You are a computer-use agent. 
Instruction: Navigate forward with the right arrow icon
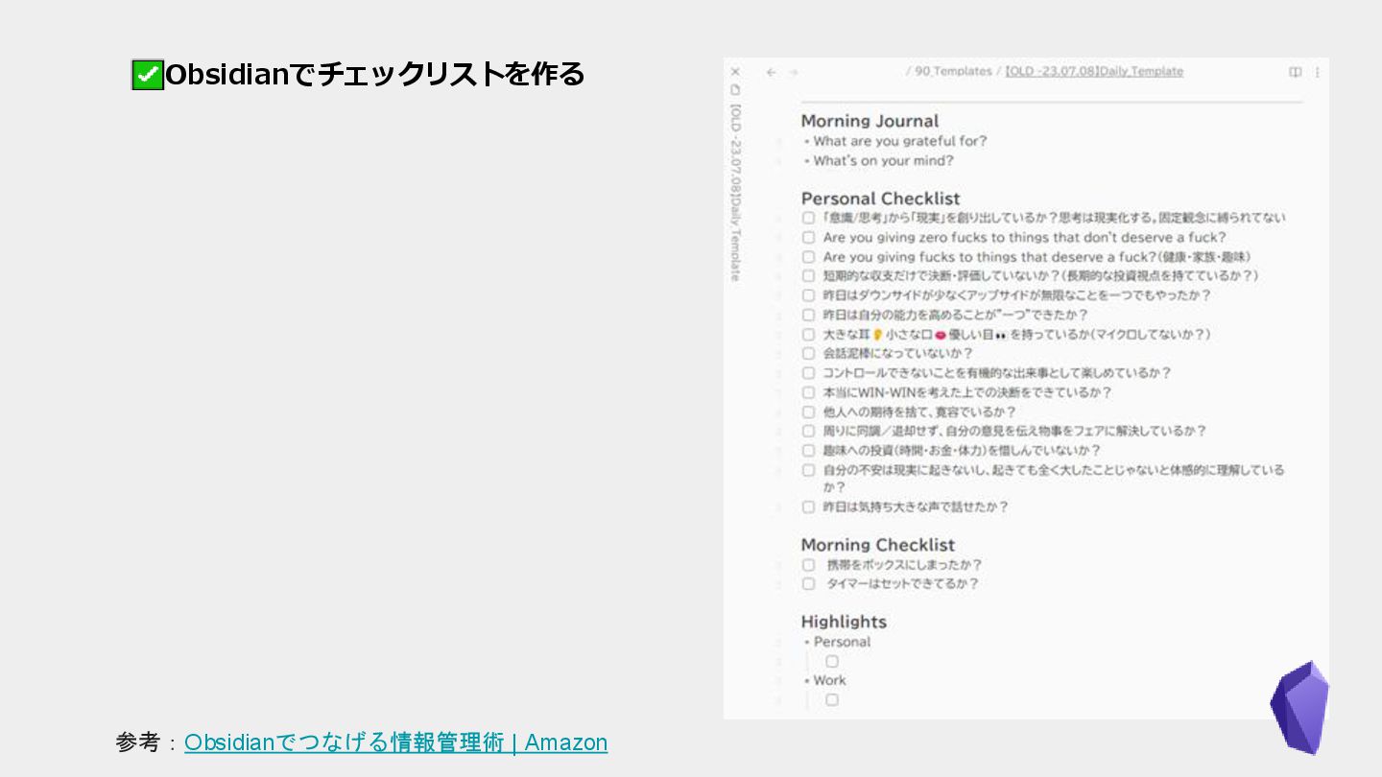click(x=793, y=72)
